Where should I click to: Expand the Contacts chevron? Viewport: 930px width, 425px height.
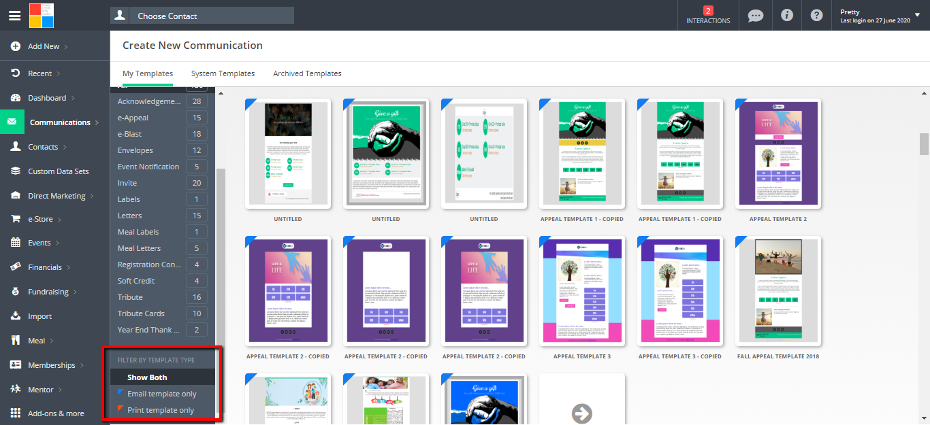pyautogui.click(x=65, y=148)
